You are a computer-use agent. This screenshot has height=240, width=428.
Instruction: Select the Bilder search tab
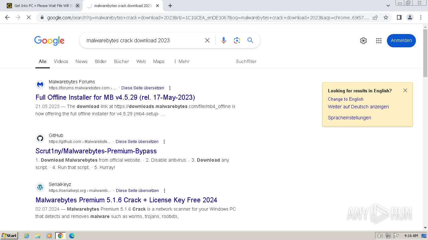point(101,61)
